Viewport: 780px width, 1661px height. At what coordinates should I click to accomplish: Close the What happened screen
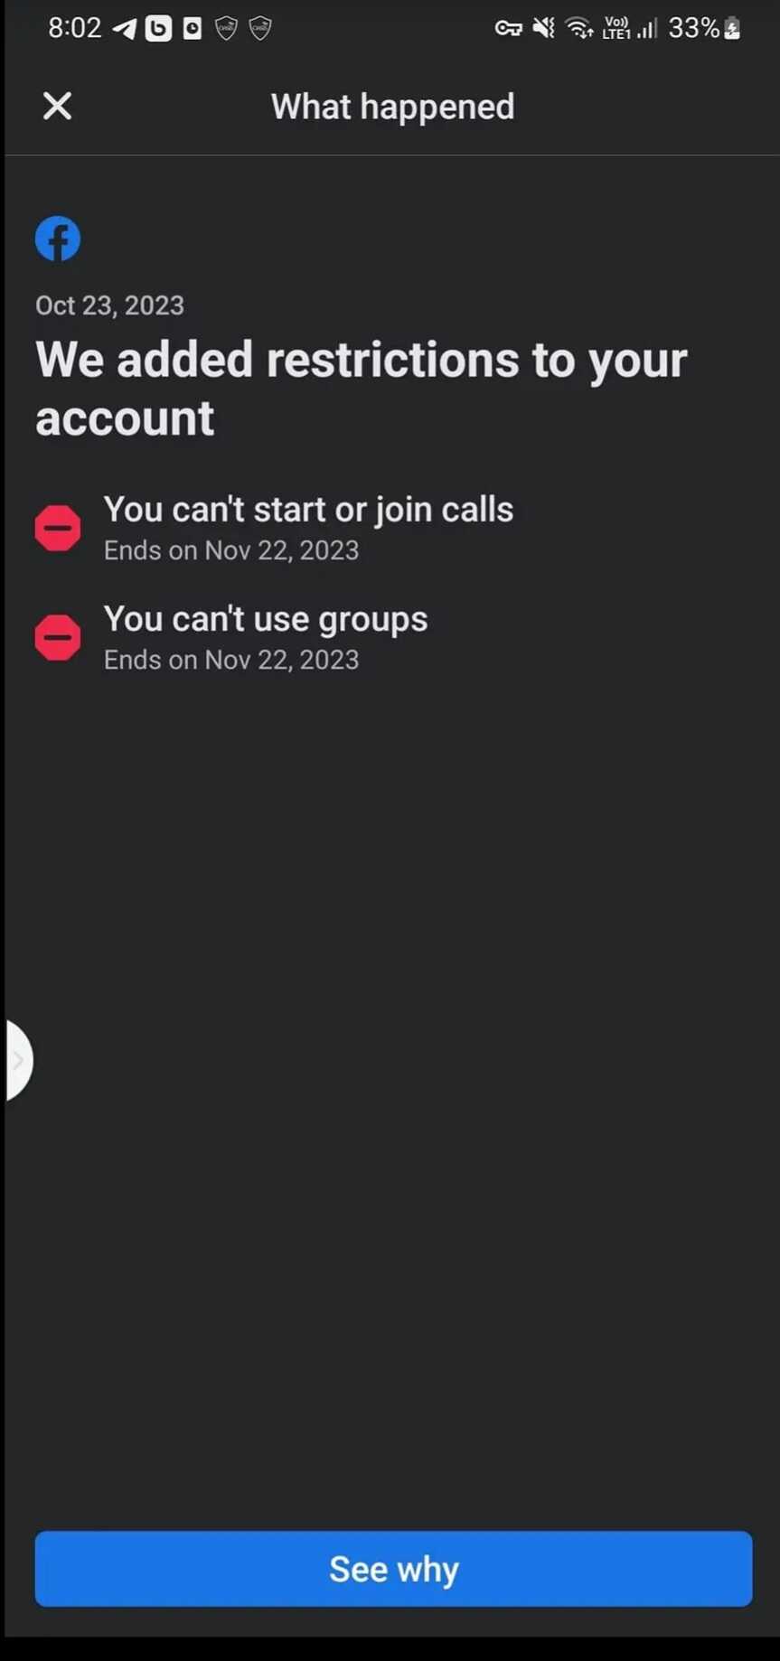click(57, 107)
